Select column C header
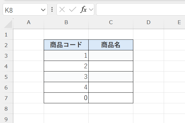Image resolution: width=185 pixels, height=123 pixels. 111,22
